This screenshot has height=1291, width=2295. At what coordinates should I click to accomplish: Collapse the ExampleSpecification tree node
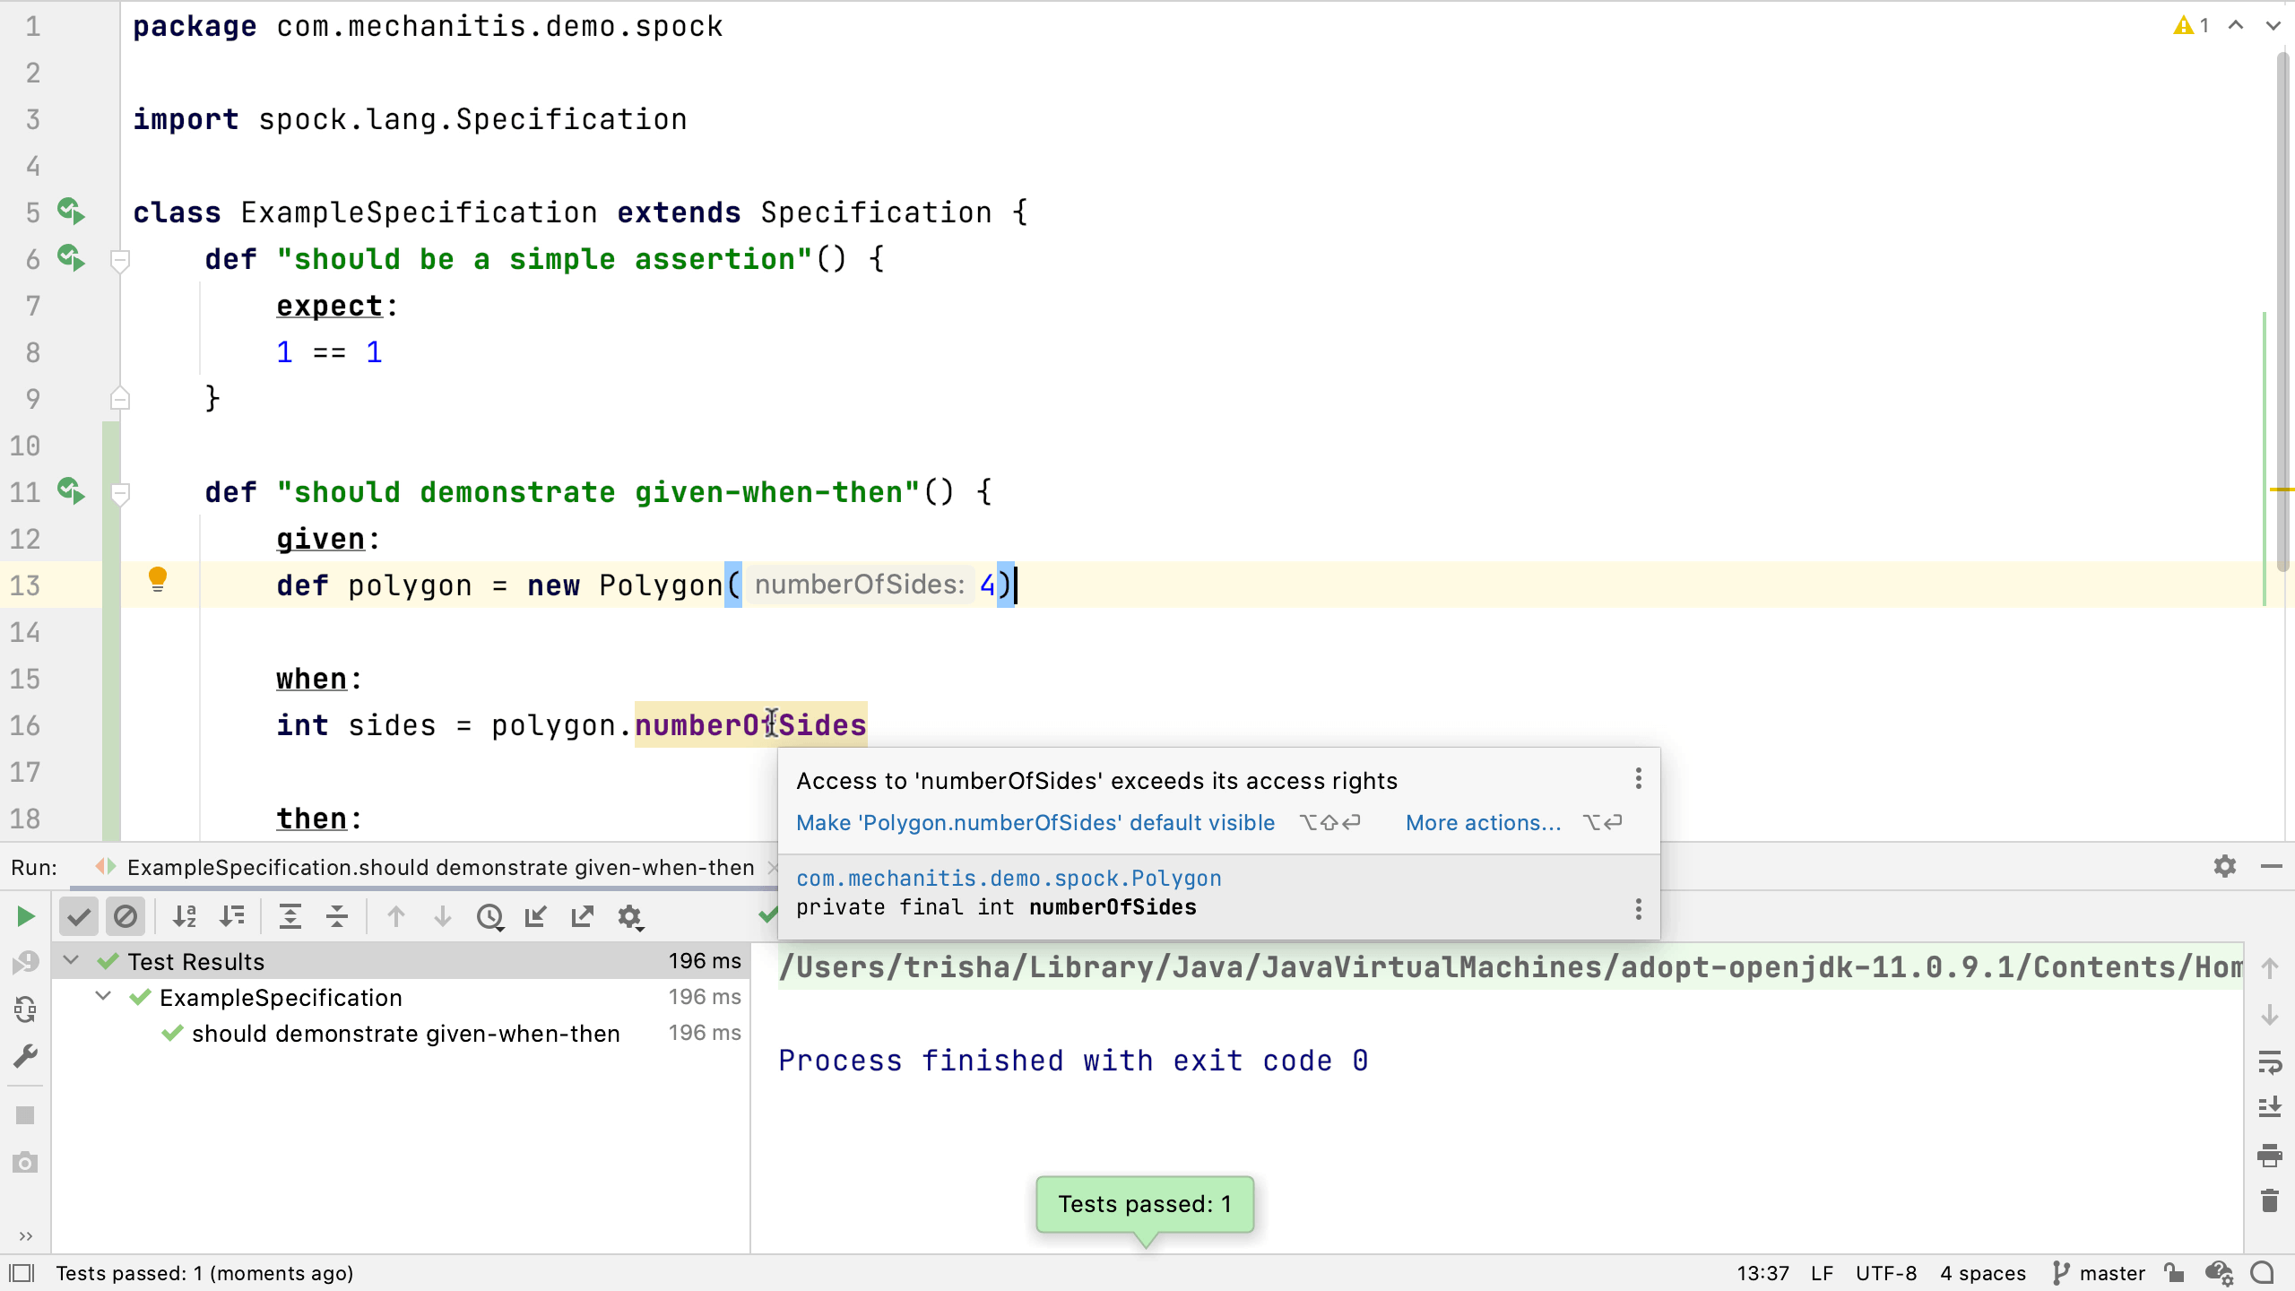coord(103,997)
